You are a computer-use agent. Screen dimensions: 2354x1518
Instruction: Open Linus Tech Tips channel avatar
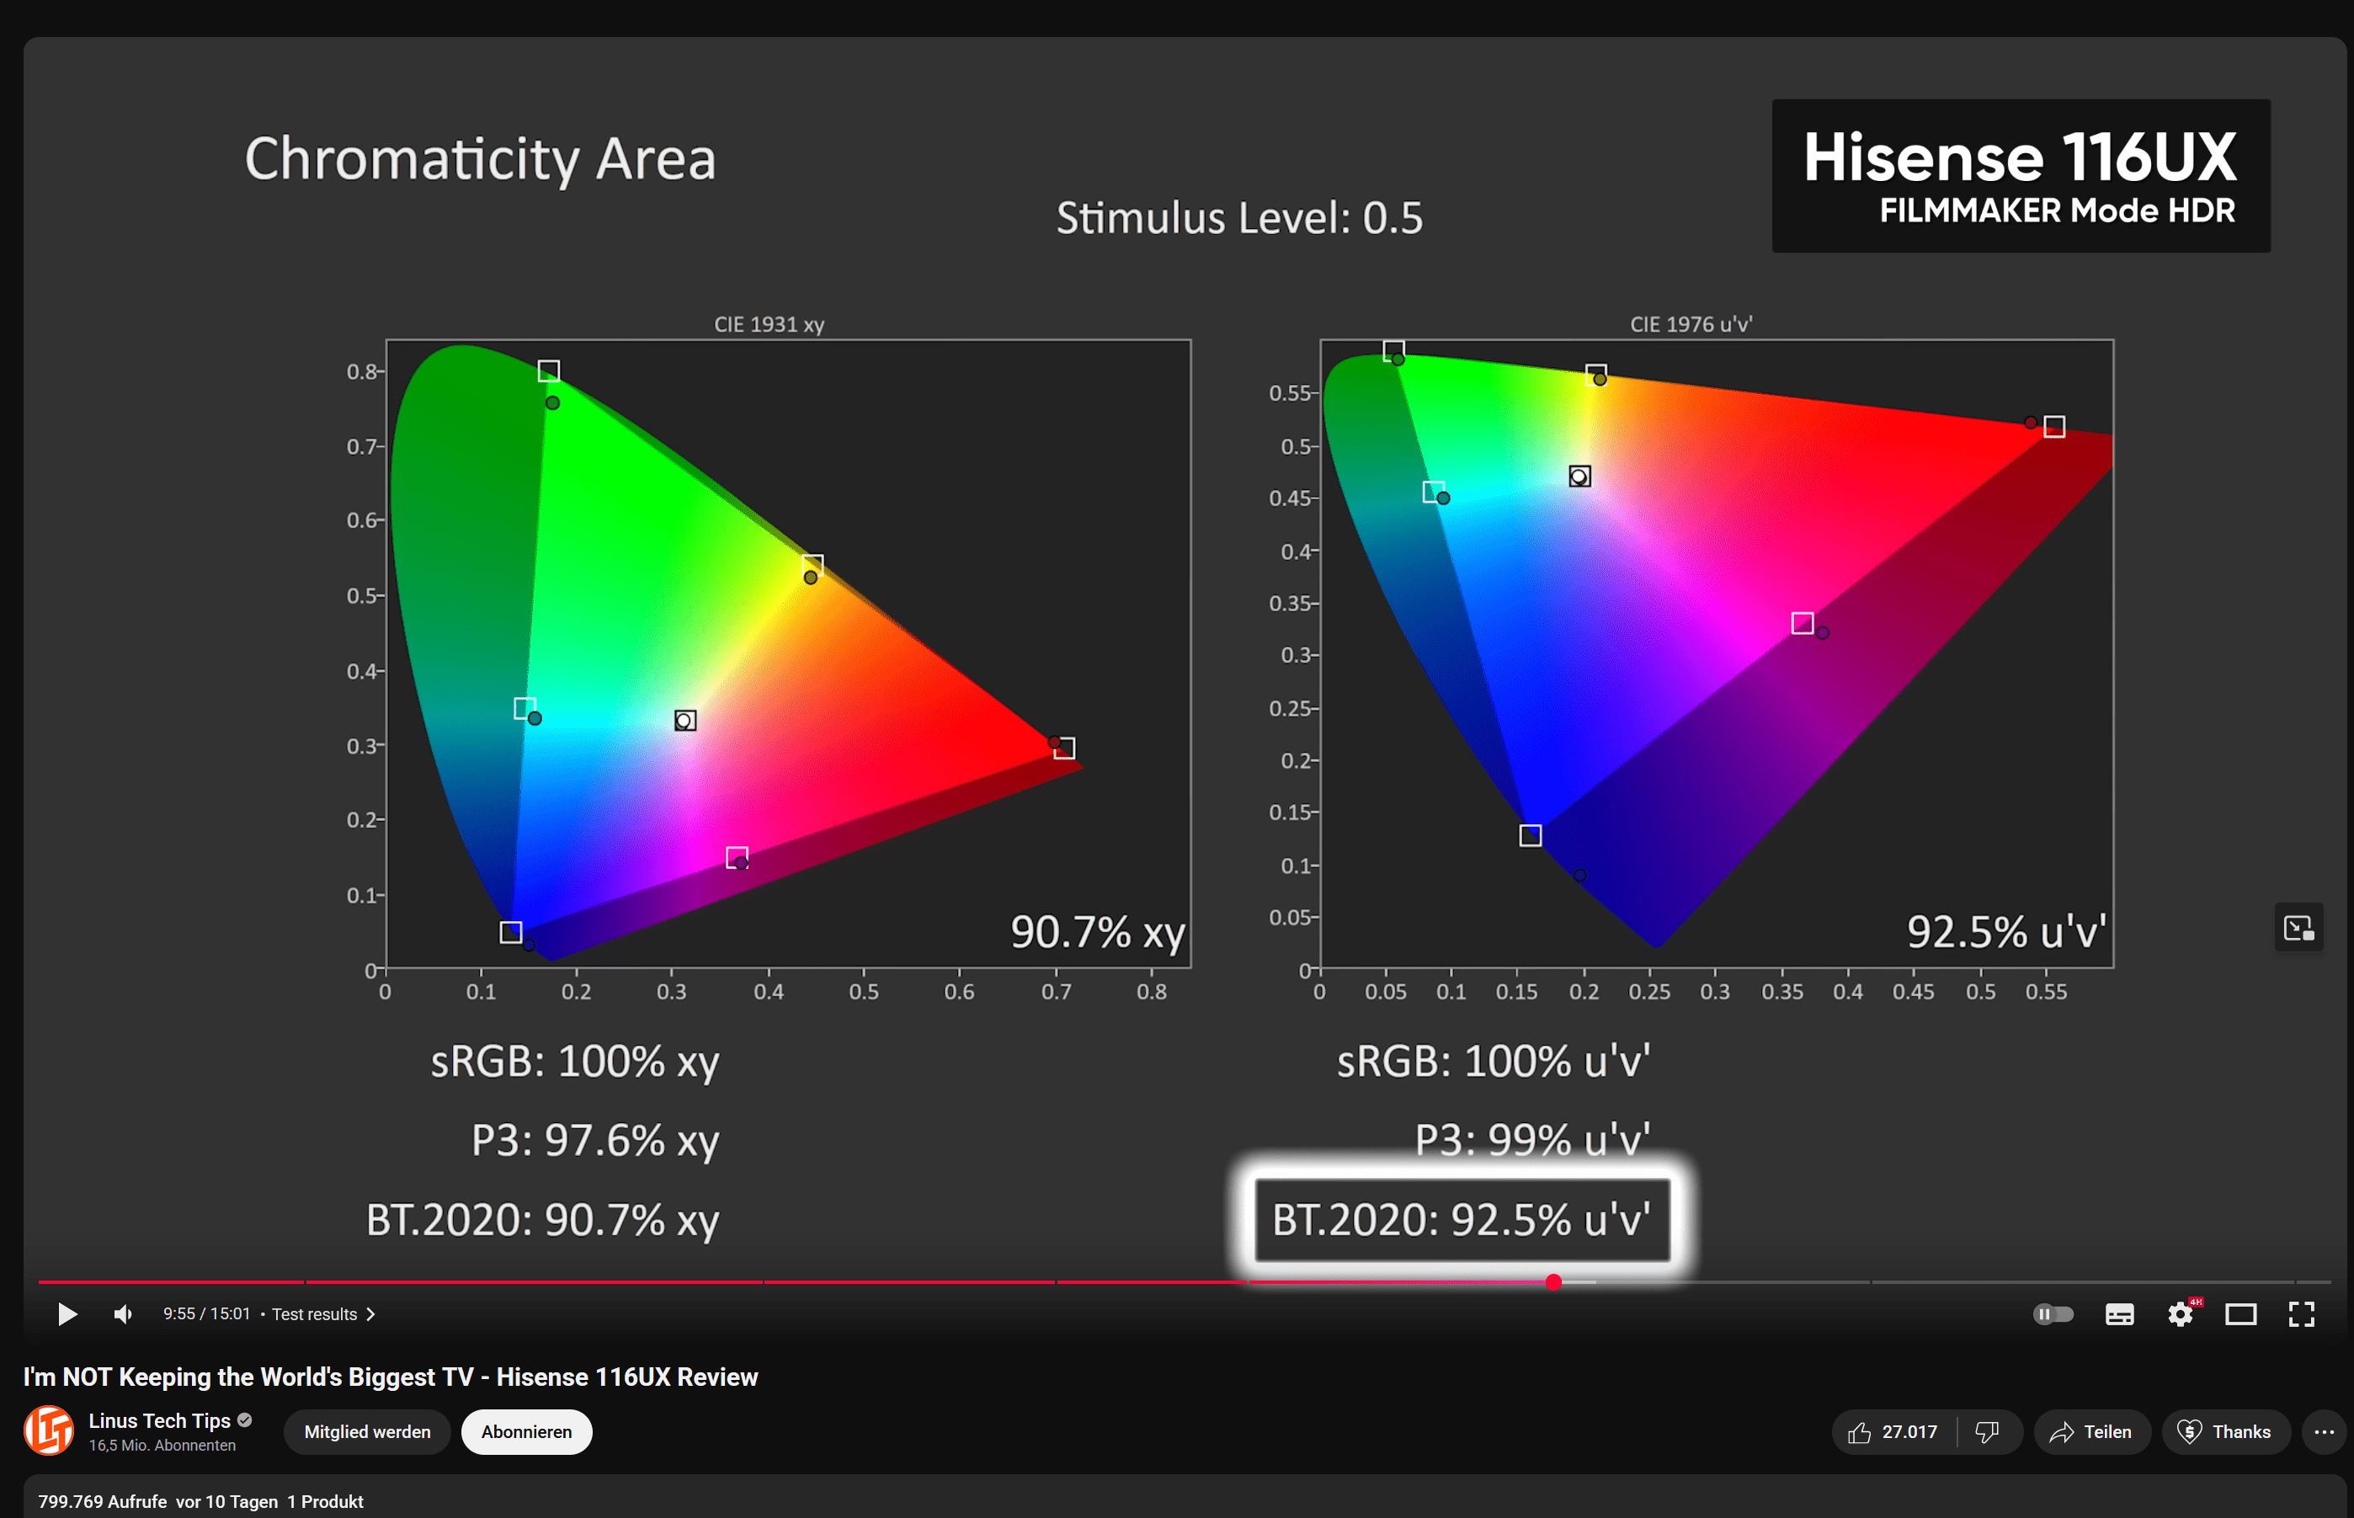tap(48, 1430)
